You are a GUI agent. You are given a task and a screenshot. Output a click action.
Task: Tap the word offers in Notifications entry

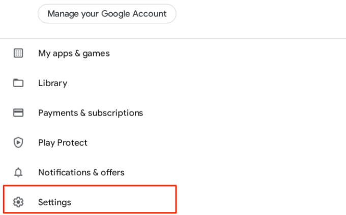click(x=112, y=173)
